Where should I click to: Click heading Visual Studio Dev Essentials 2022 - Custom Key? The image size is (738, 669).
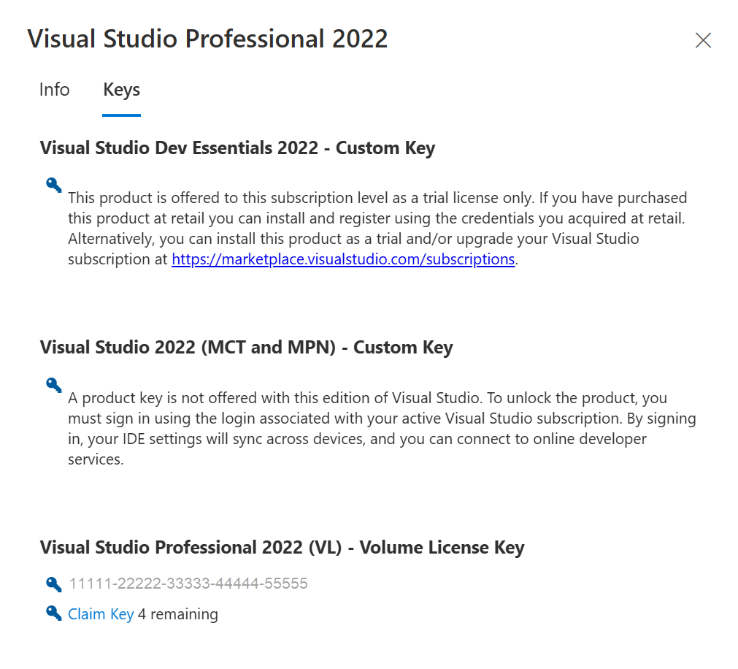pyautogui.click(x=237, y=148)
